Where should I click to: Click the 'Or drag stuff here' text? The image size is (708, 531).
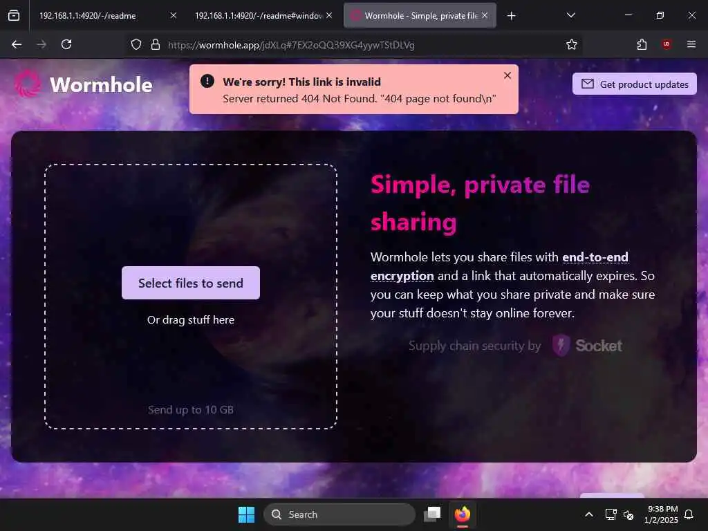(x=191, y=319)
